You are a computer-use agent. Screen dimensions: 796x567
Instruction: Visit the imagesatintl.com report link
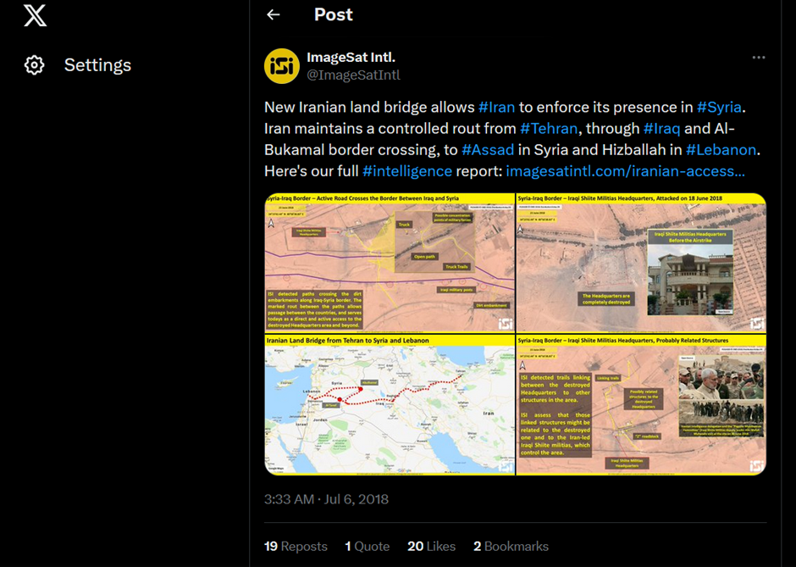(x=626, y=171)
